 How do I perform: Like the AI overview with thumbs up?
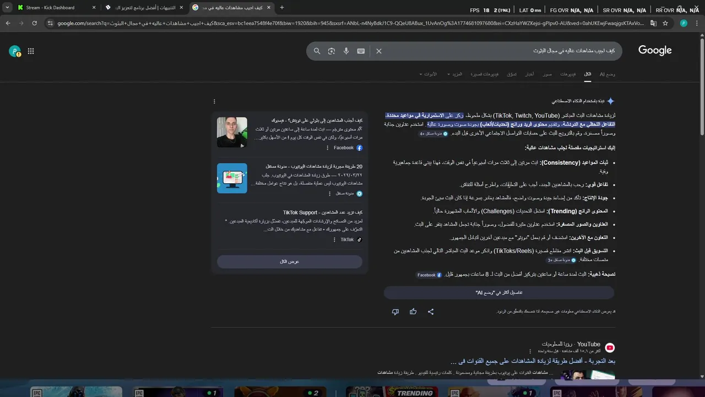click(413, 312)
